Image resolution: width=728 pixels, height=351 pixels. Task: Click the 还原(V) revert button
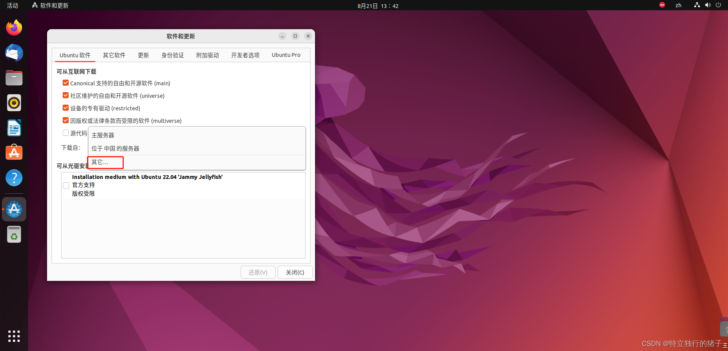pos(258,272)
